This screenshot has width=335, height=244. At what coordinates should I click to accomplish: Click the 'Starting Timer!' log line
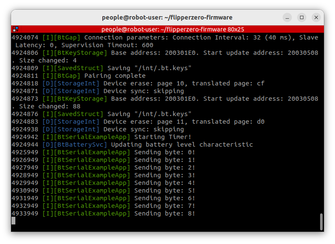click(x=101, y=137)
